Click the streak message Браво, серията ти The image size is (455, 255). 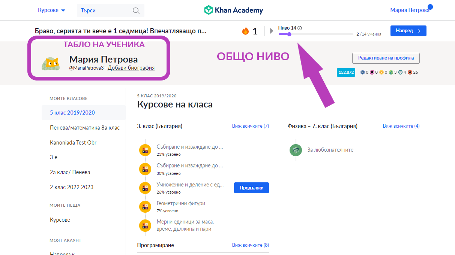click(120, 31)
